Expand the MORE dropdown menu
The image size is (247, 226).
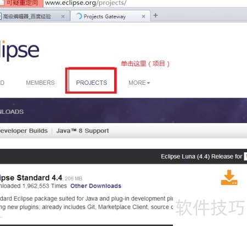pos(139,83)
